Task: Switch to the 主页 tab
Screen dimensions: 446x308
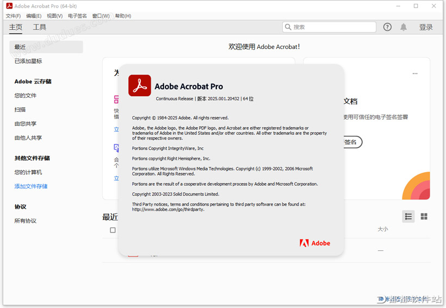Action: (15, 27)
